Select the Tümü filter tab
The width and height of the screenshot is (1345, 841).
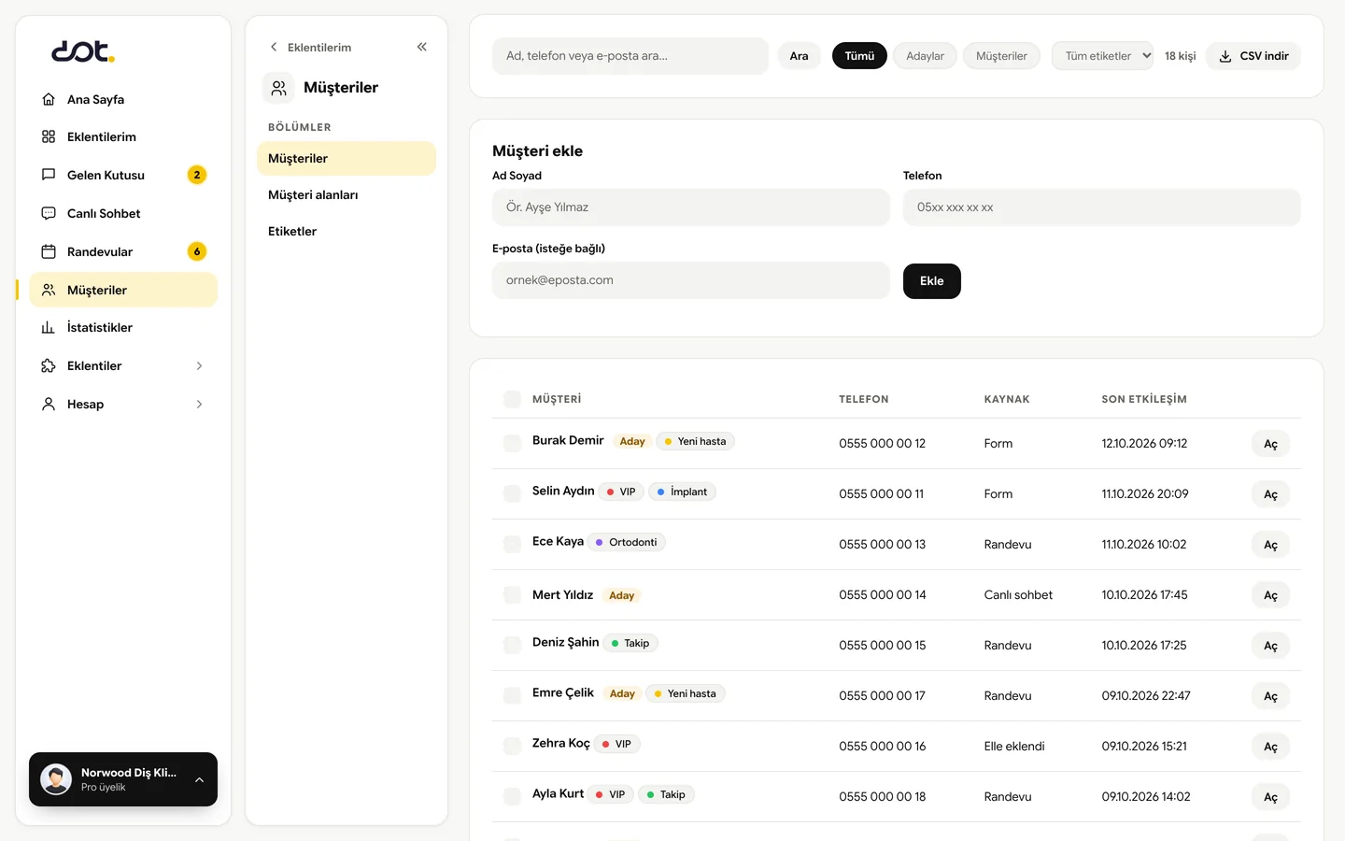coord(859,56)
